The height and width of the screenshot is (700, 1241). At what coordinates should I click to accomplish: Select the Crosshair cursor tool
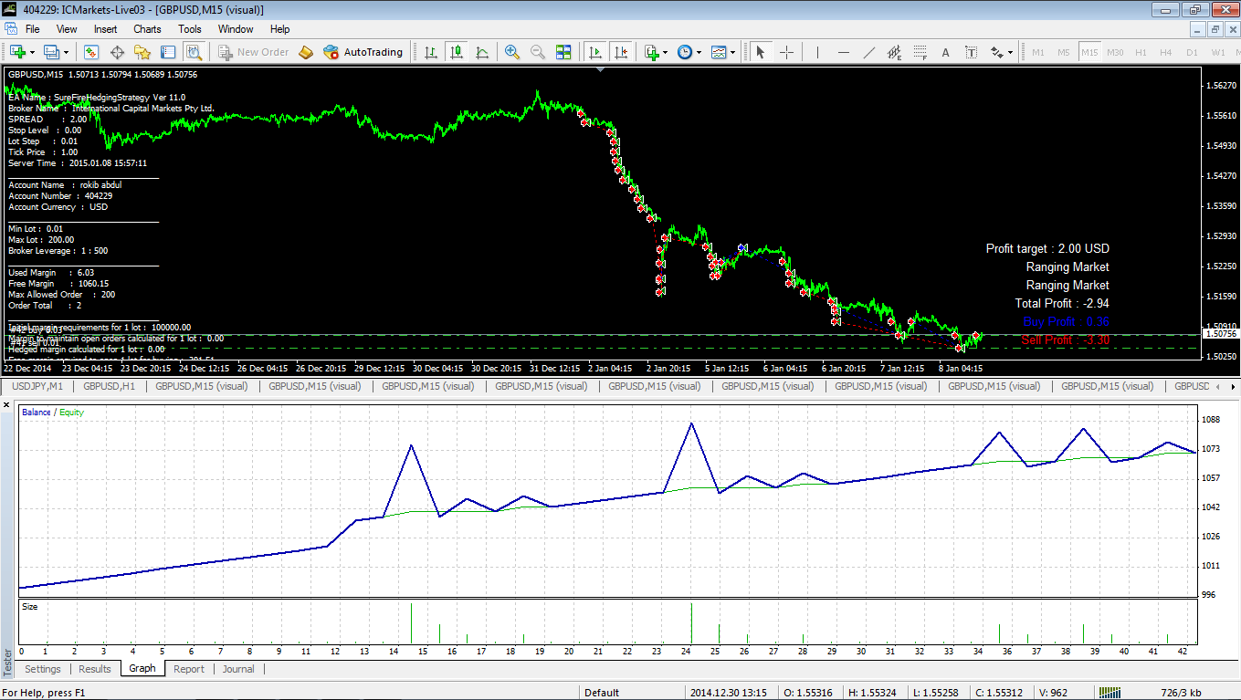click(786, 52)
